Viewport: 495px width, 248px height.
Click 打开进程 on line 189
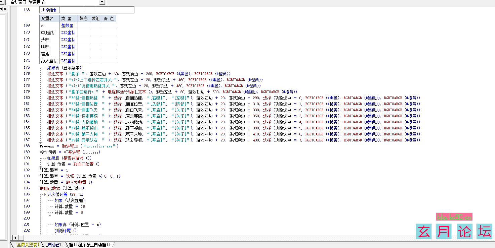(x=72, y=152)
